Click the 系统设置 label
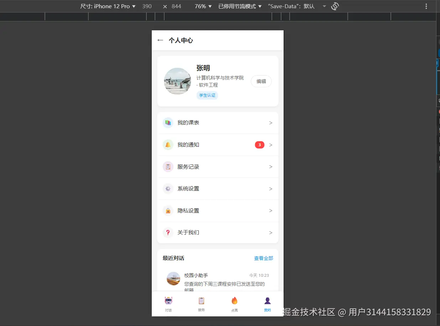The height and width of the screenshot is (326, 440). [188, 189]
